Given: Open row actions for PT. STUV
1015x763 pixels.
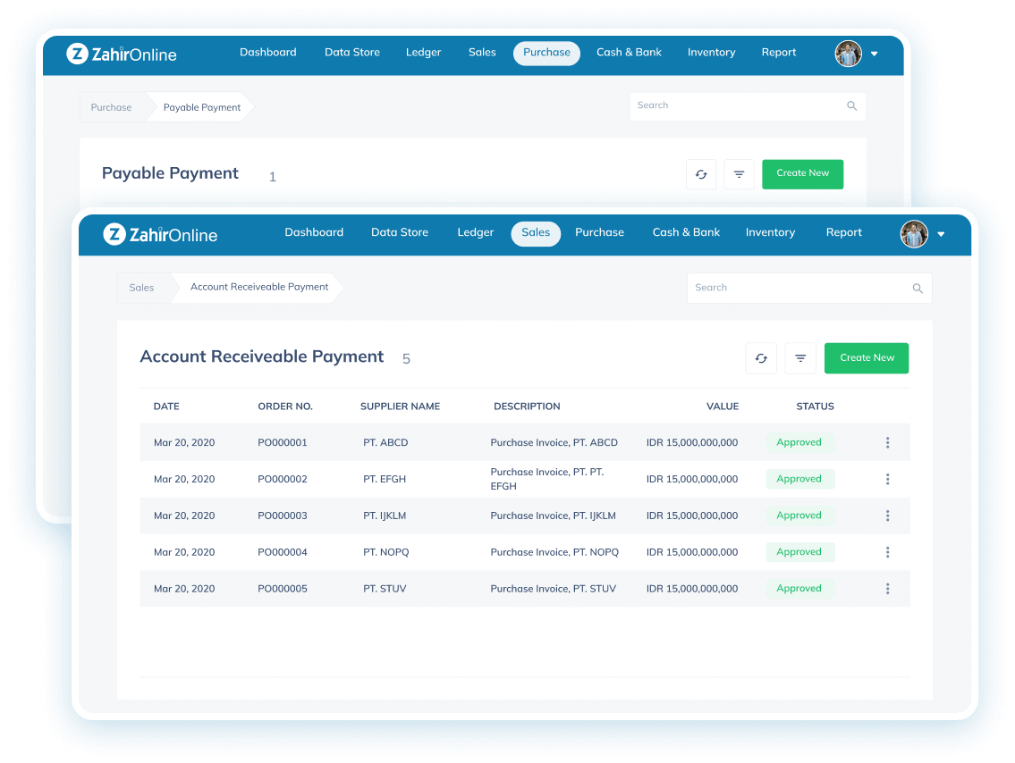Looking at the screenshot, I should point(887,589).
